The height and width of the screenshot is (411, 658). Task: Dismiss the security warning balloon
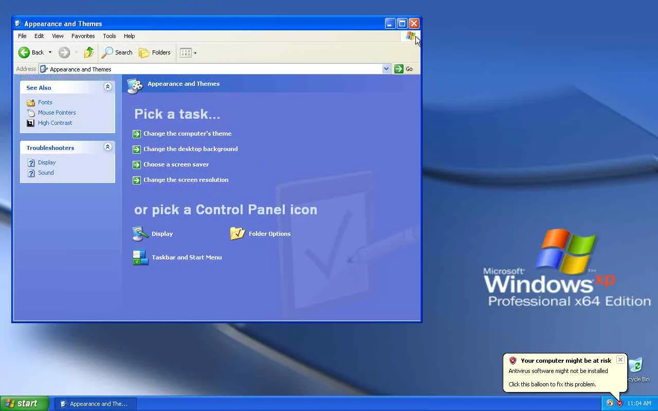620,360
